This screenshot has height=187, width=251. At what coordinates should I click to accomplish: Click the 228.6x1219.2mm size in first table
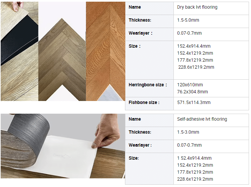click(196, 67)
